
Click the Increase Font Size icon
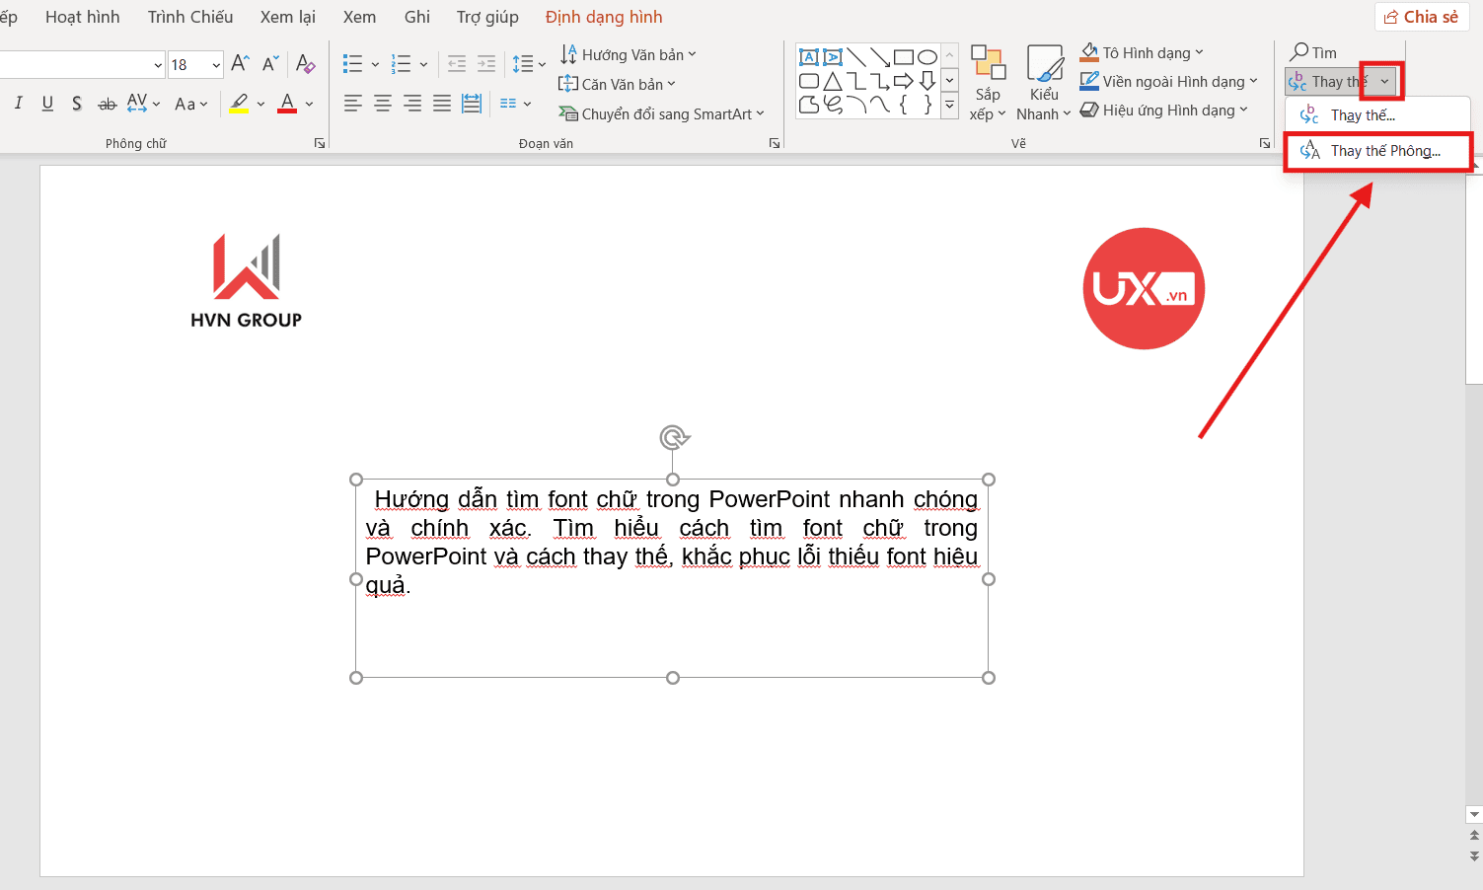pyautogui.click(x=240, y=64)
